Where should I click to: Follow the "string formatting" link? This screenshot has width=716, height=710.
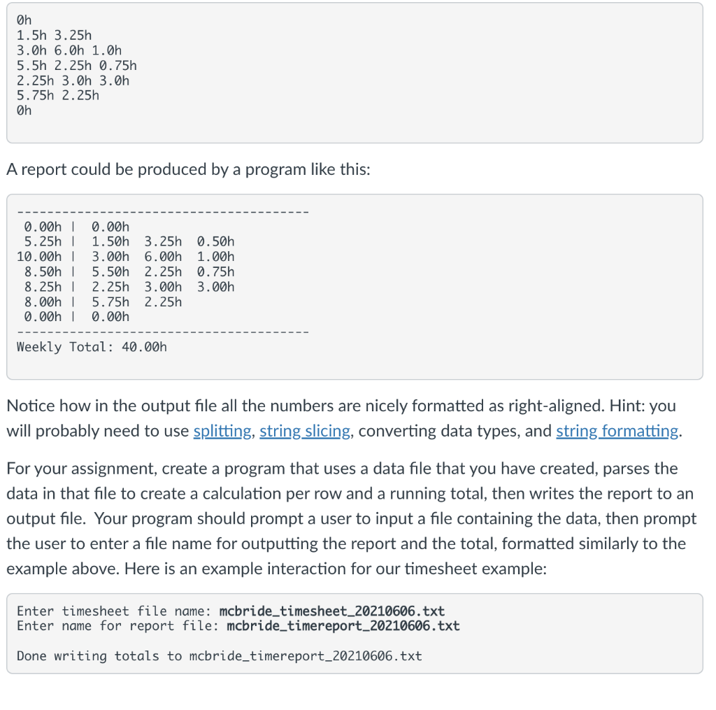coord(617,431)
